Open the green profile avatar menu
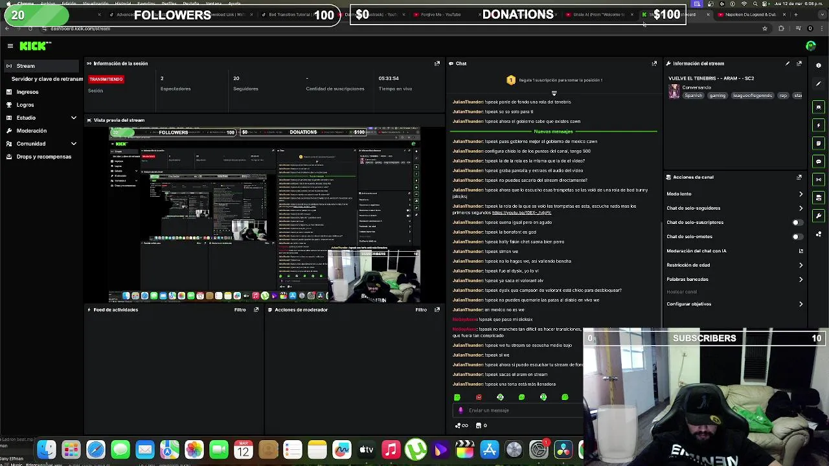Viewport: 829px width, 466px height. (811, 46)
